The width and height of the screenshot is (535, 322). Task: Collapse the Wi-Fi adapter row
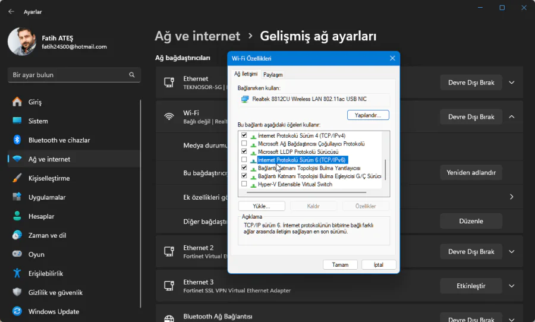point(512,116)
